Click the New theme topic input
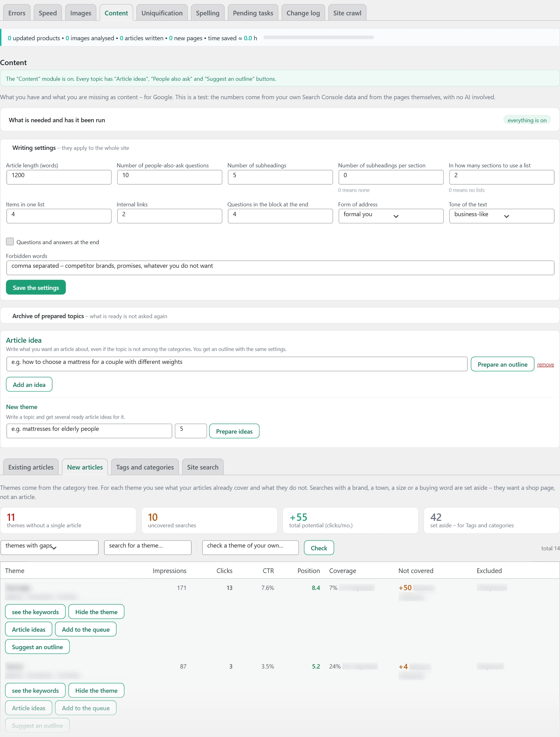Image resolution: width=560 pixels, height=737 pixels. click(x=89, y=431)
